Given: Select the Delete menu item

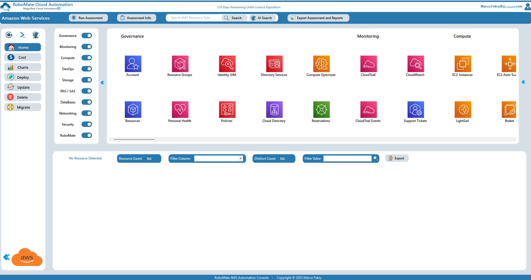Looking at the screenshot, I should point(23,97).
